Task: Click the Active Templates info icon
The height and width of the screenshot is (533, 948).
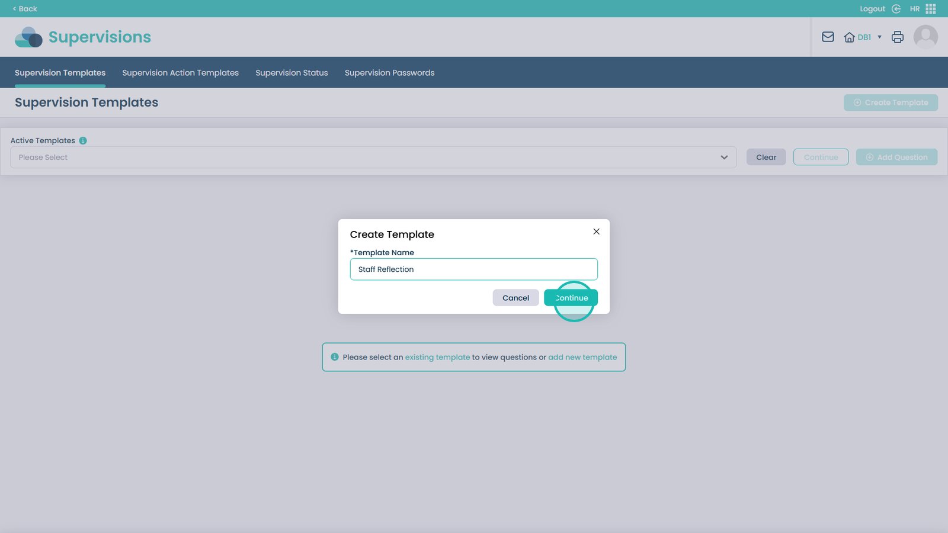Action: coord(83,141)
